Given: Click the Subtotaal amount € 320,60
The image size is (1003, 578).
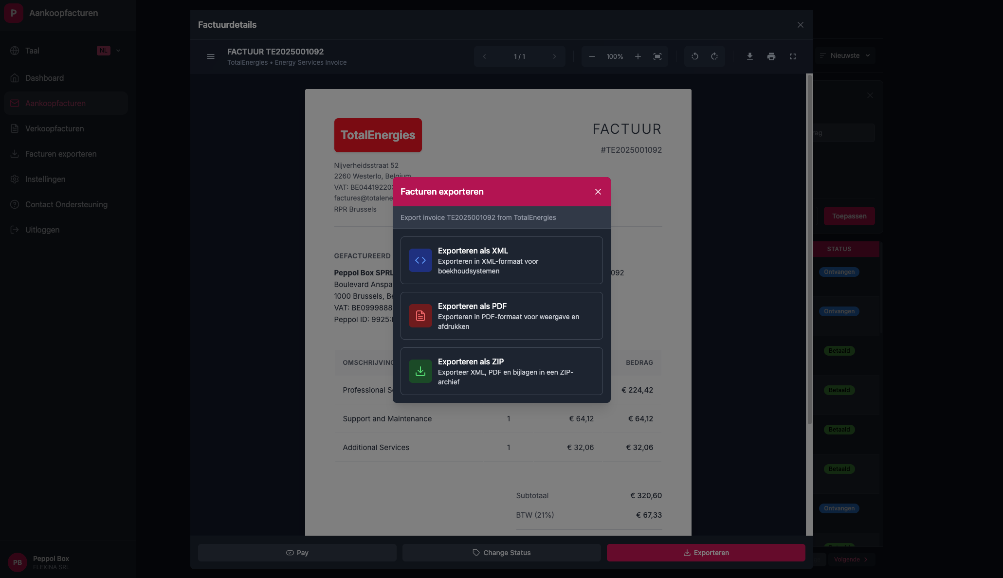Looking at the screenshot, I should [646, 496].
